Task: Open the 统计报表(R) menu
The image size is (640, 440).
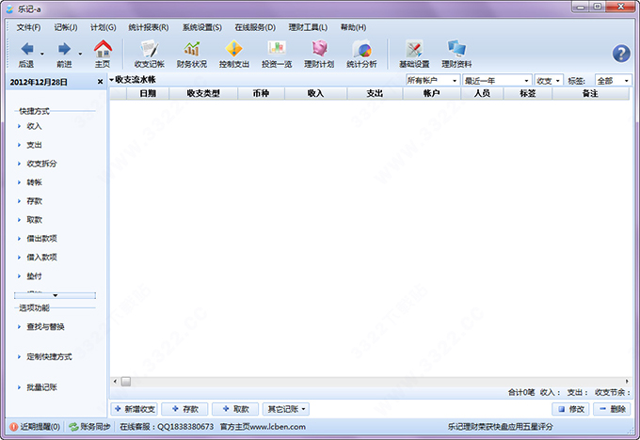Action: click(x=148, y=27)
